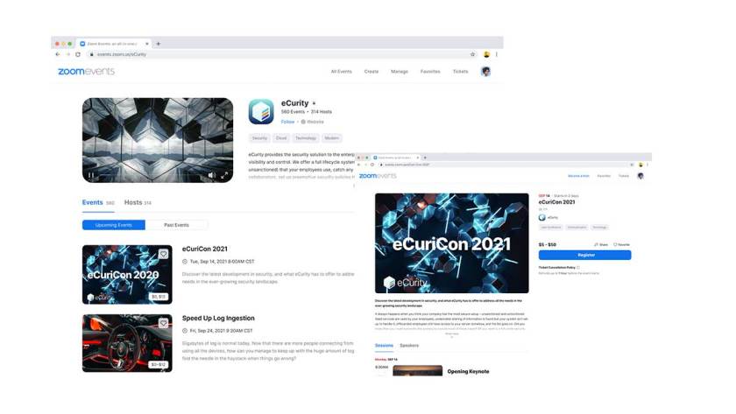Image resolution: width=736 pixels, height=414 pixels.
Task: Click the Zoom Events logo in eCurity window
Action: click(x=86, y=71)
